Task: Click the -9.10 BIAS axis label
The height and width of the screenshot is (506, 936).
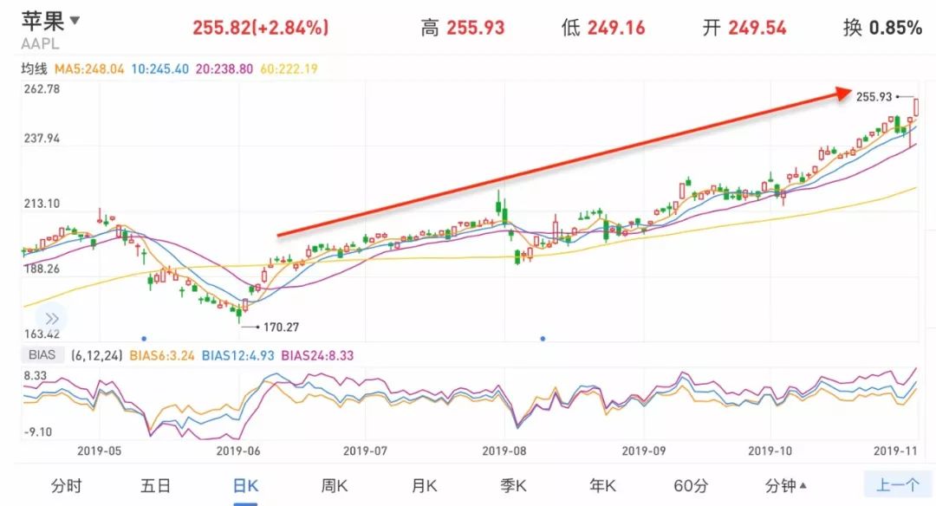Action: click(37, 432)
